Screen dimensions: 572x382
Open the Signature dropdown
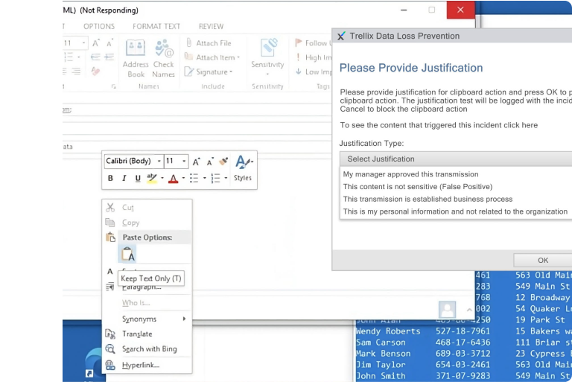[x=209, y=72]
